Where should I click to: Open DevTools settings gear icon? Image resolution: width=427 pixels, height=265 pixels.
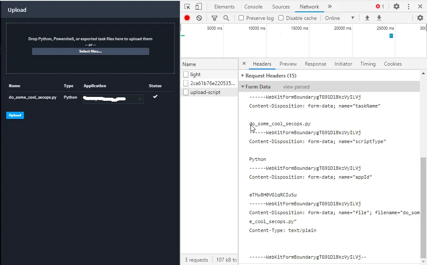pyautogui.click(x=397, y=6)
